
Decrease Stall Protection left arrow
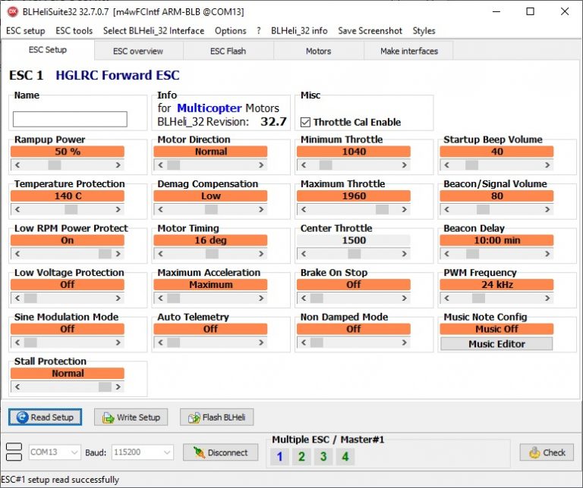pyautogui.click(x=17, y=386)
